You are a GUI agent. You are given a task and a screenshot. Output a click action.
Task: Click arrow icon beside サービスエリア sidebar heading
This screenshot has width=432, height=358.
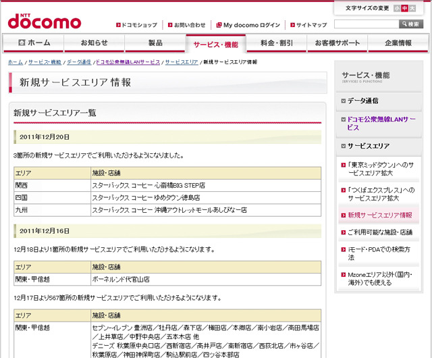(x=344, y=146)
